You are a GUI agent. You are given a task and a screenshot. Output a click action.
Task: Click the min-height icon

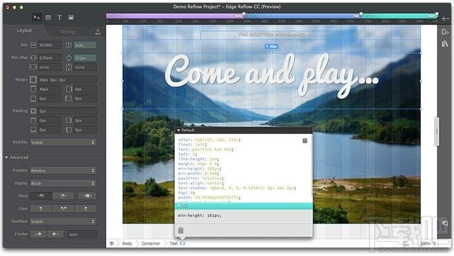tap(69, 58)
